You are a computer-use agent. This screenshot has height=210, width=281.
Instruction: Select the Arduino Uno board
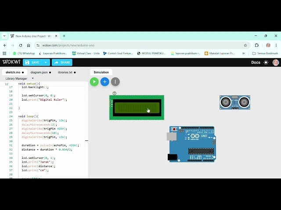[192, 144]
